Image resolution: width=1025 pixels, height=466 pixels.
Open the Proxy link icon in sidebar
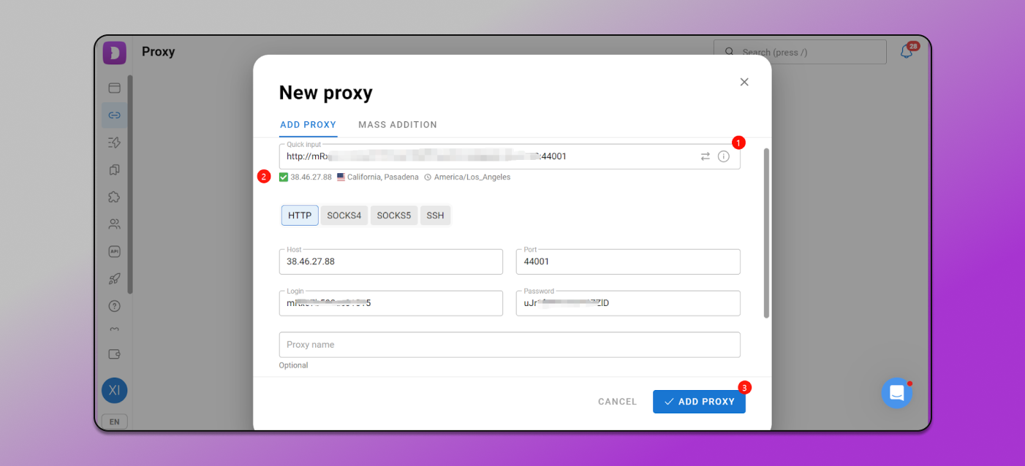(114, 115)
